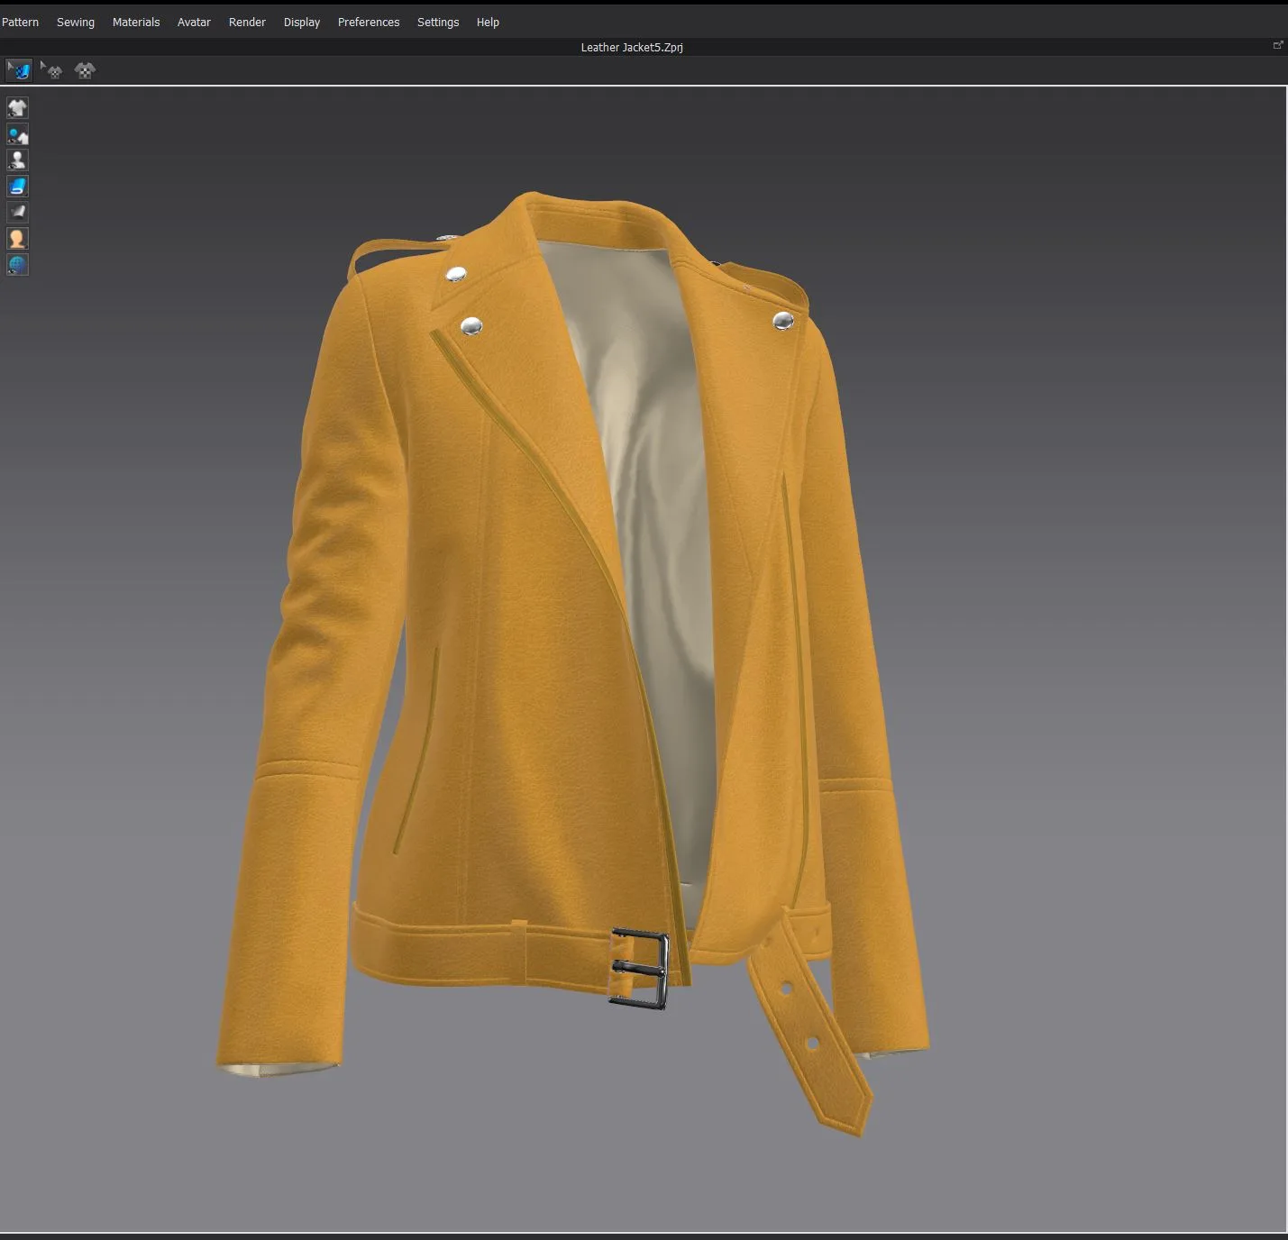Open the Display menu
The image size is (1288, 1240).
pos(301,22)
